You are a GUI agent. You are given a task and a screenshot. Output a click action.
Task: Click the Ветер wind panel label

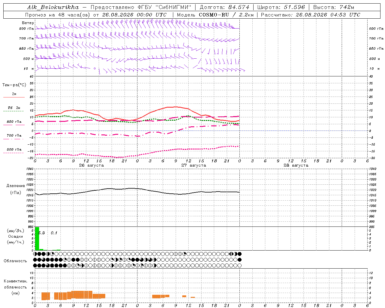point(28,23)
